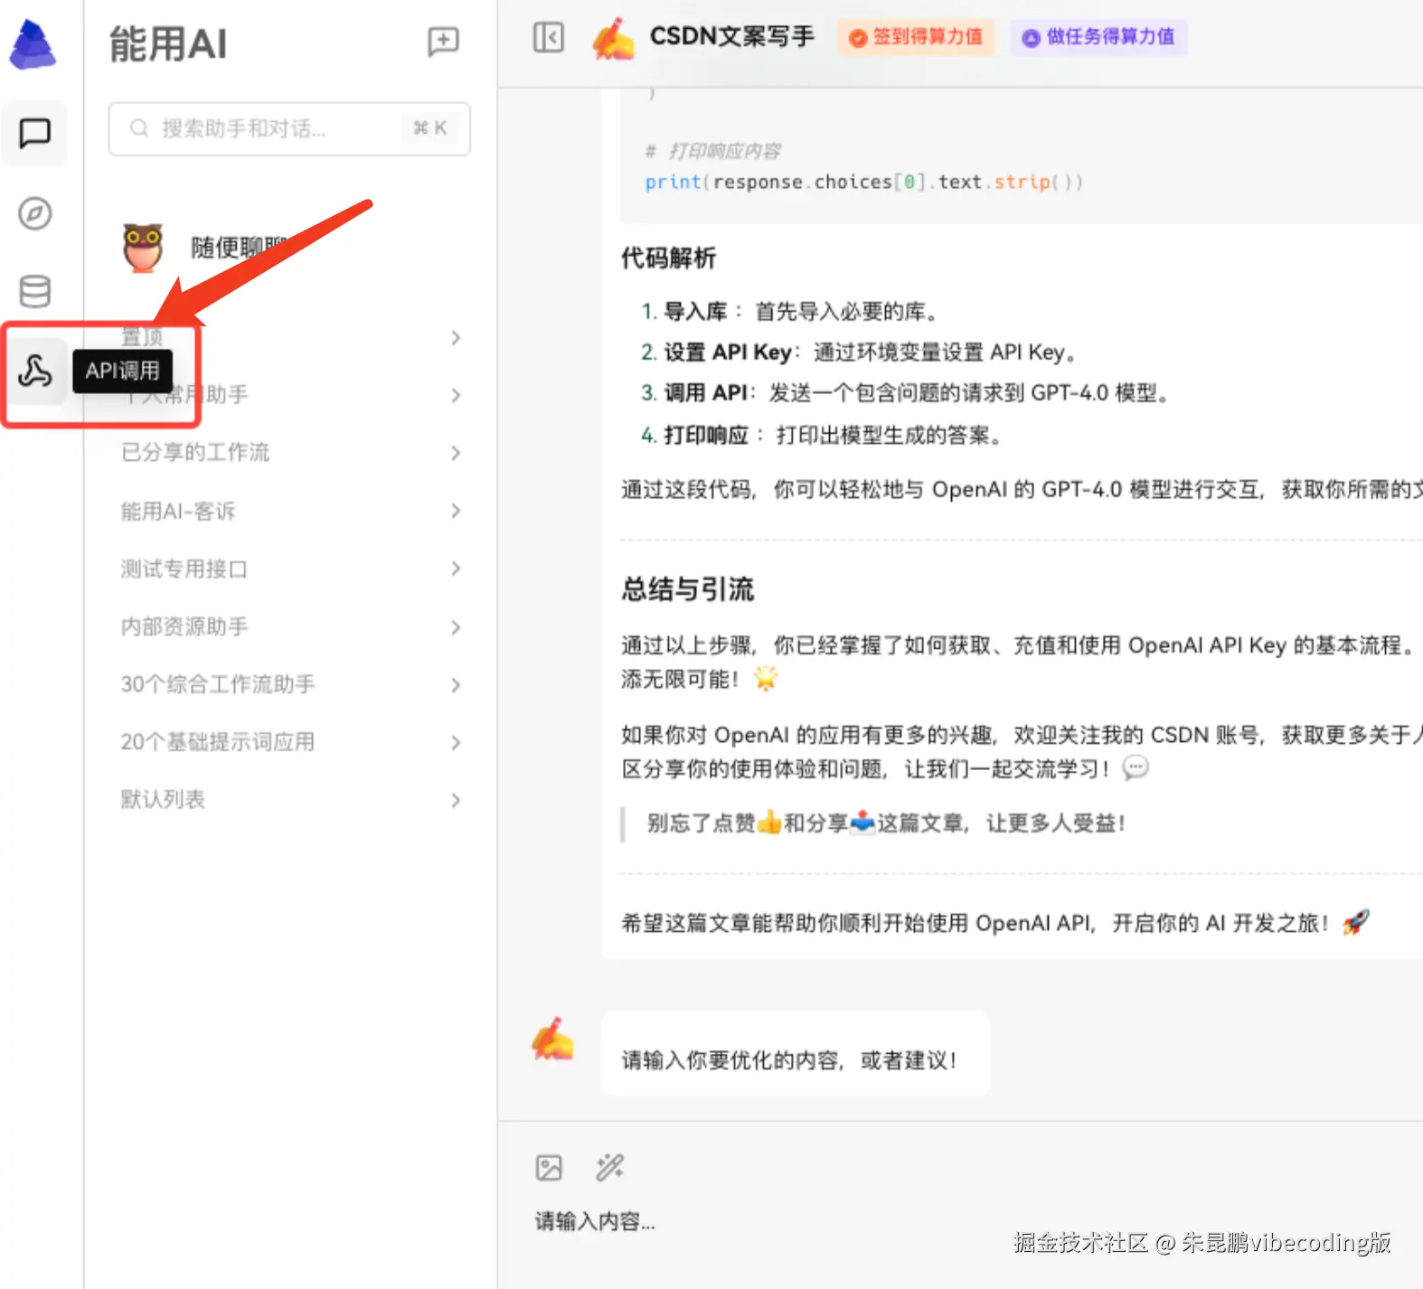
Task: Focus the 搜索助手和对话 search field
Action: (289, 128)
